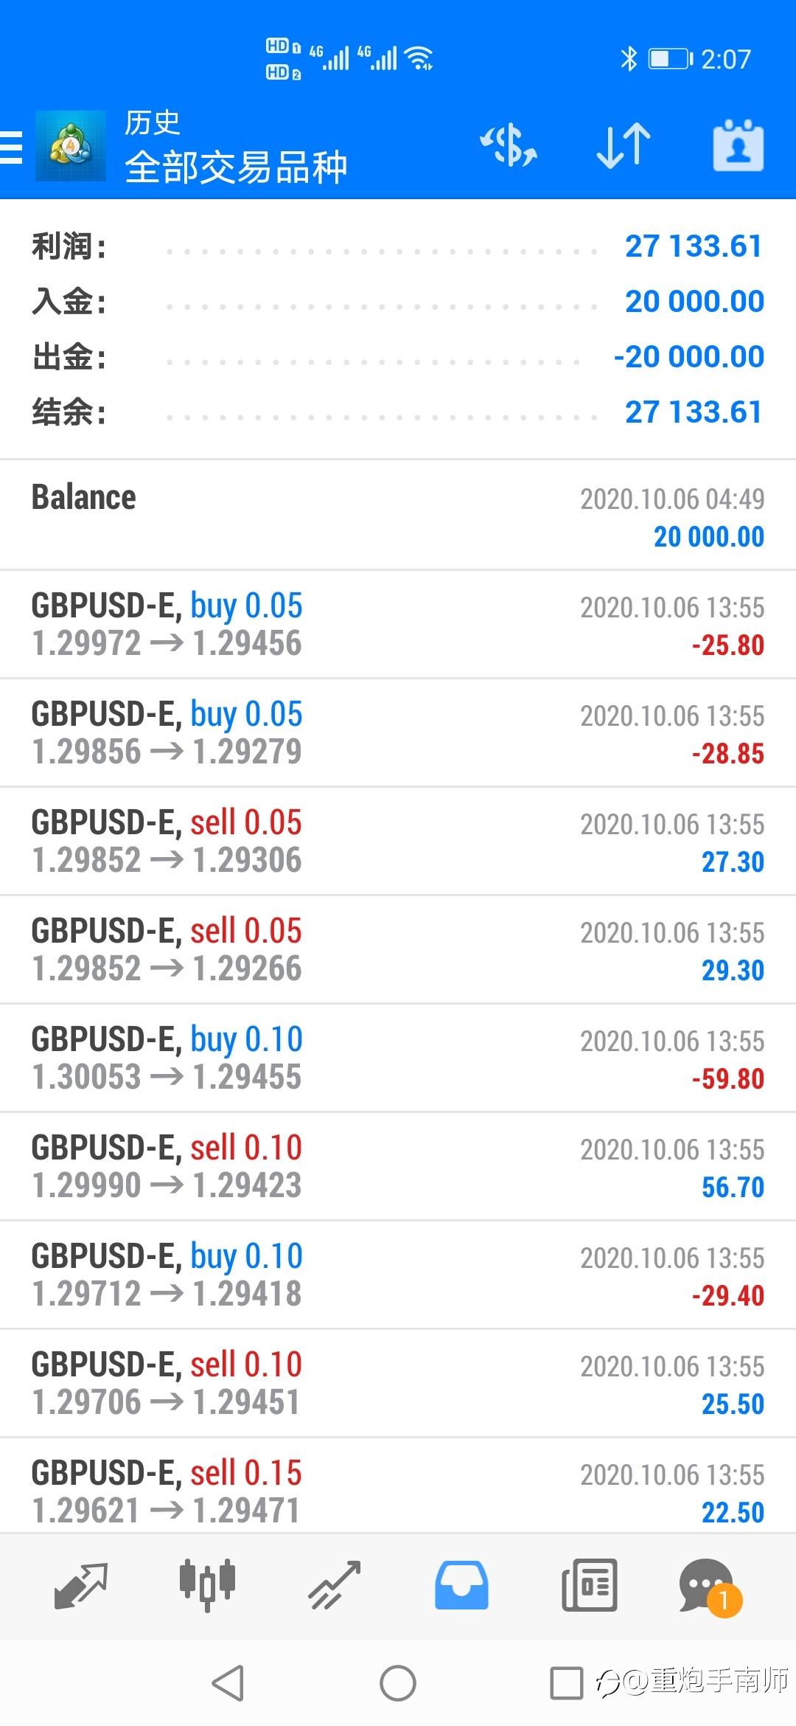Open the calendar date range icon
Viewport: 796px width, 1726px height.
pos(738,145)
